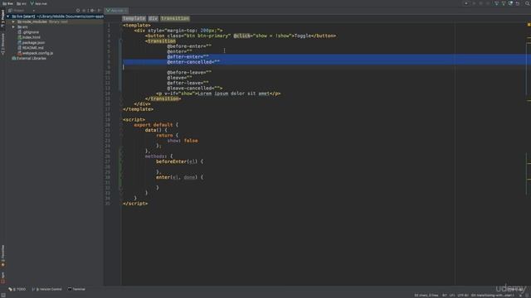The width and height of the screenshot is (531, 298).
Task: Click the line separator LF in status bar
Action: tap(451, 296)
